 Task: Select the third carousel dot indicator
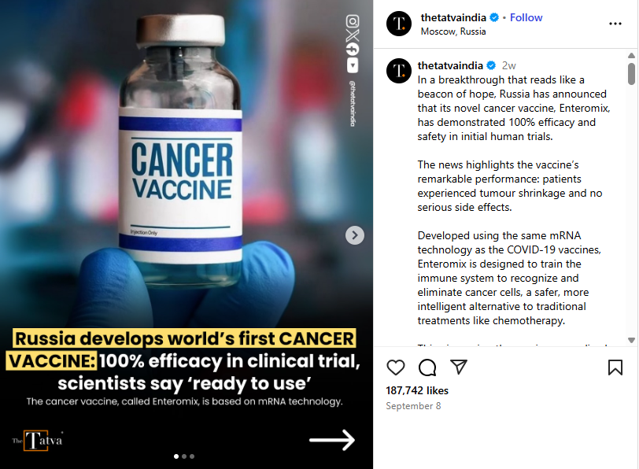coord(192,456)
